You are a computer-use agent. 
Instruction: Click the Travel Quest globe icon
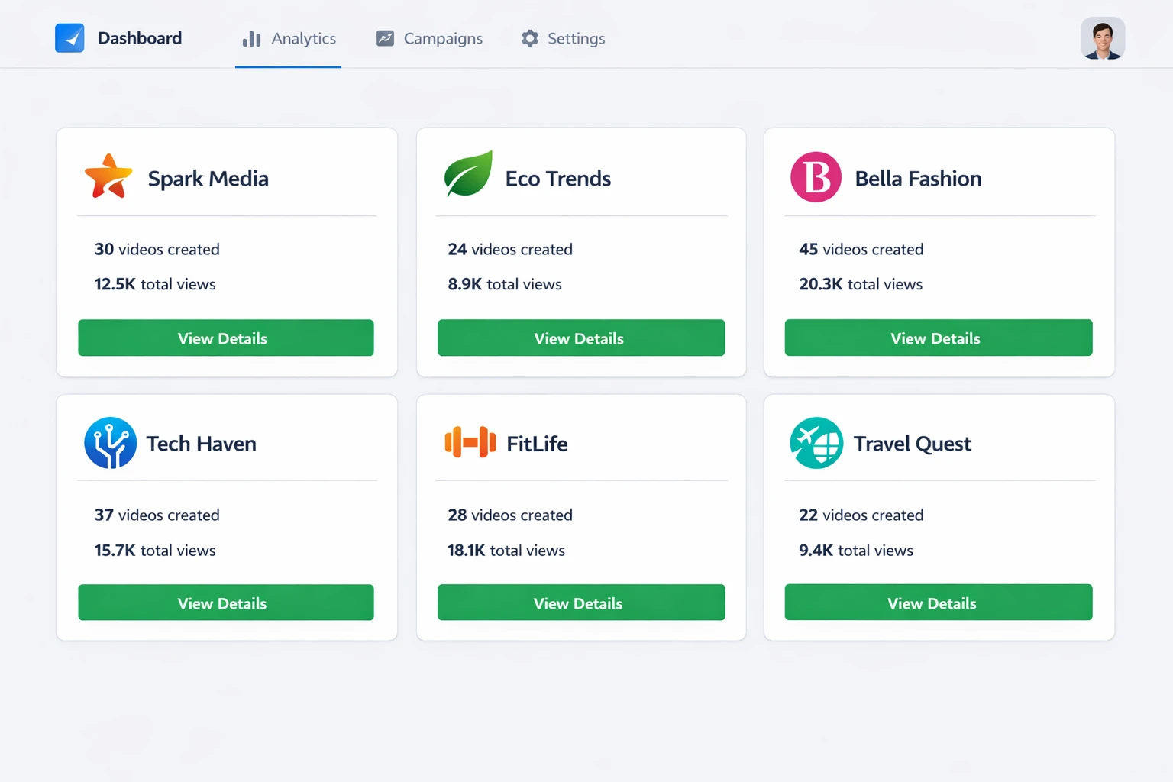(x=816, y=442)
